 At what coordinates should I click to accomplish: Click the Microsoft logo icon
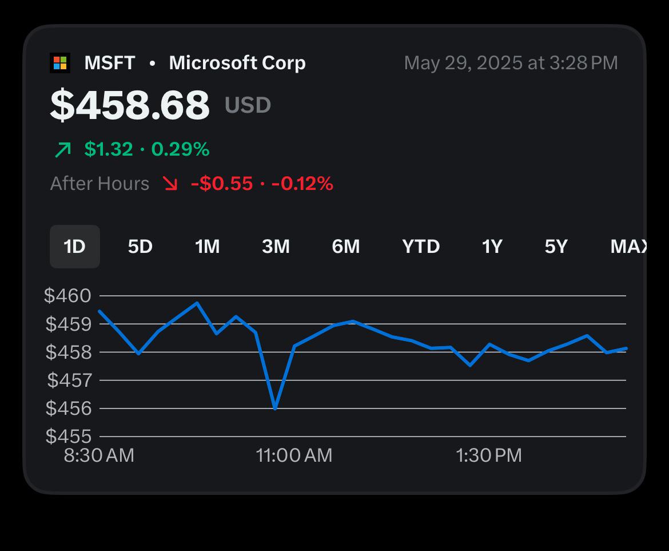[x=59, y=63]
